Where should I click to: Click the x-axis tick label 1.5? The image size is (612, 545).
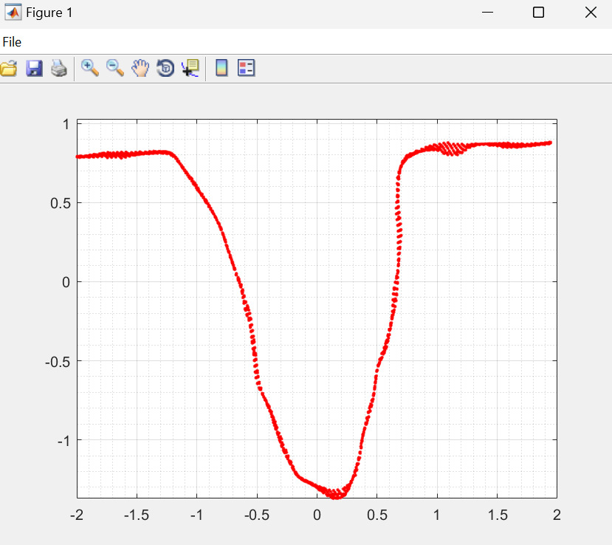496,515
